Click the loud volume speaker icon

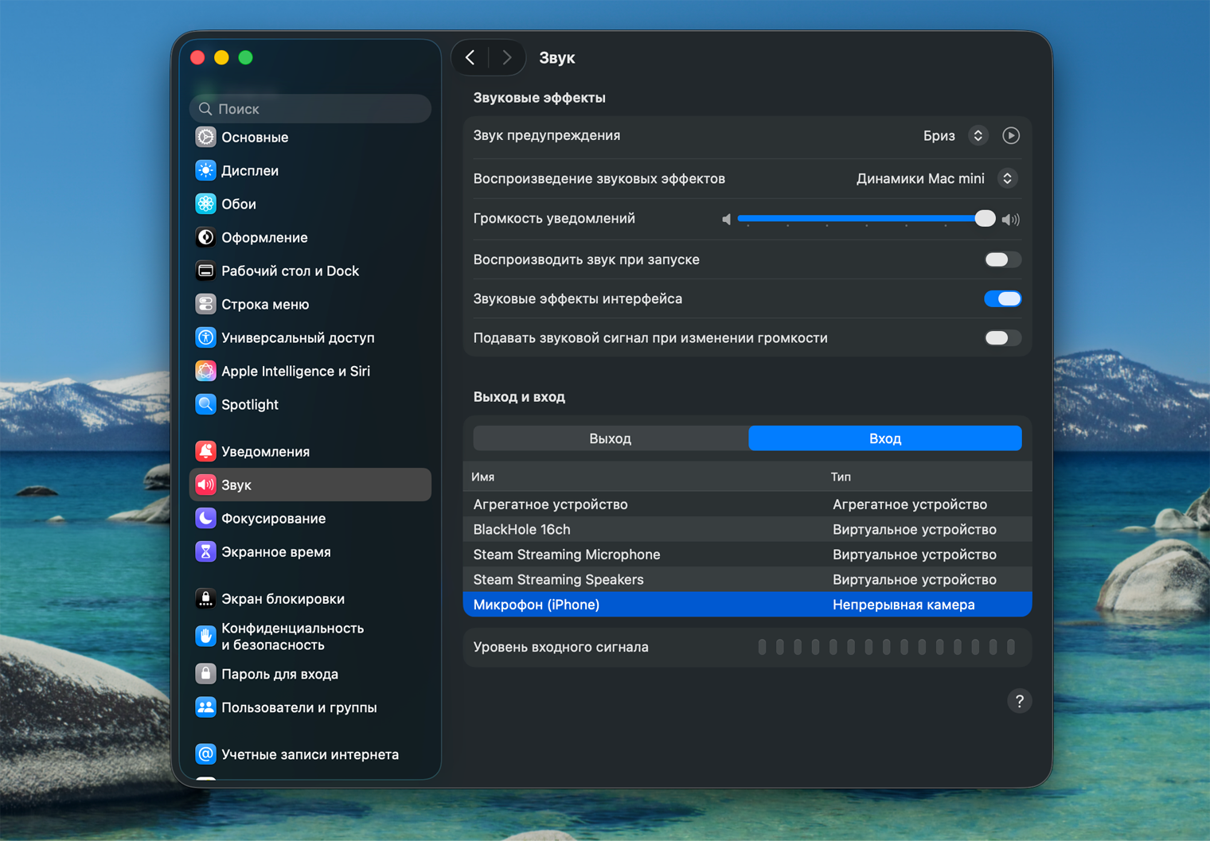point(1011,219)
